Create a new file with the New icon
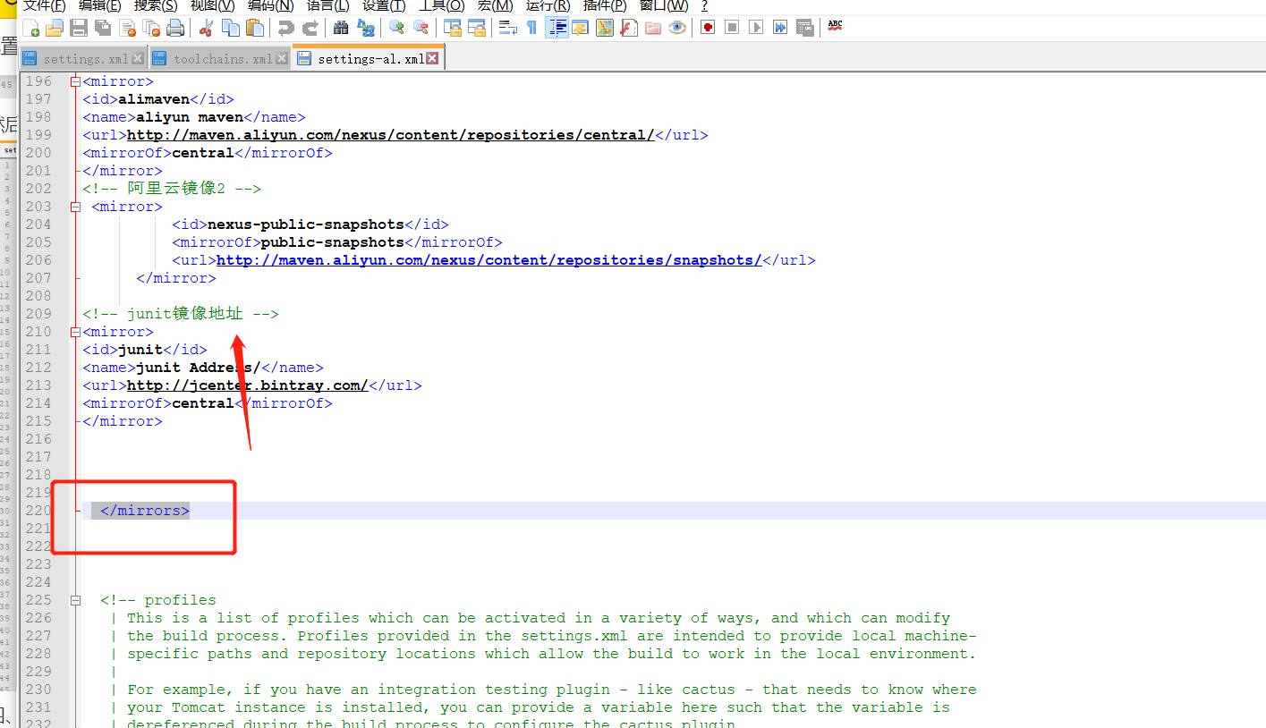The image size is (1266, 728). tap(30, 28)
